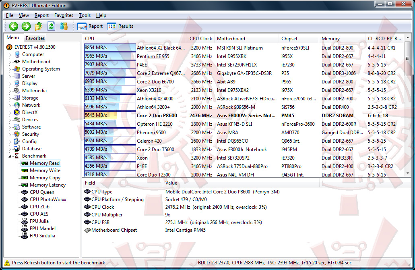The height and width of the screenshot is (270, 415).
Task: Click the Software icon
Action: (17, 127)
